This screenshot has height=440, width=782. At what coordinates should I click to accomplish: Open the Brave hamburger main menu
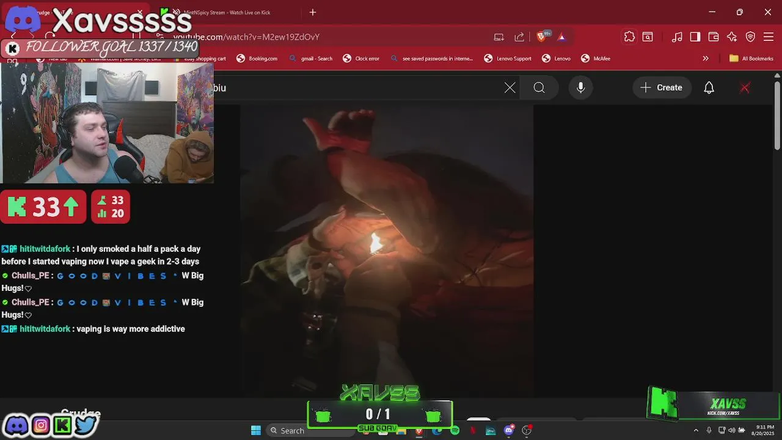(769, 37)
